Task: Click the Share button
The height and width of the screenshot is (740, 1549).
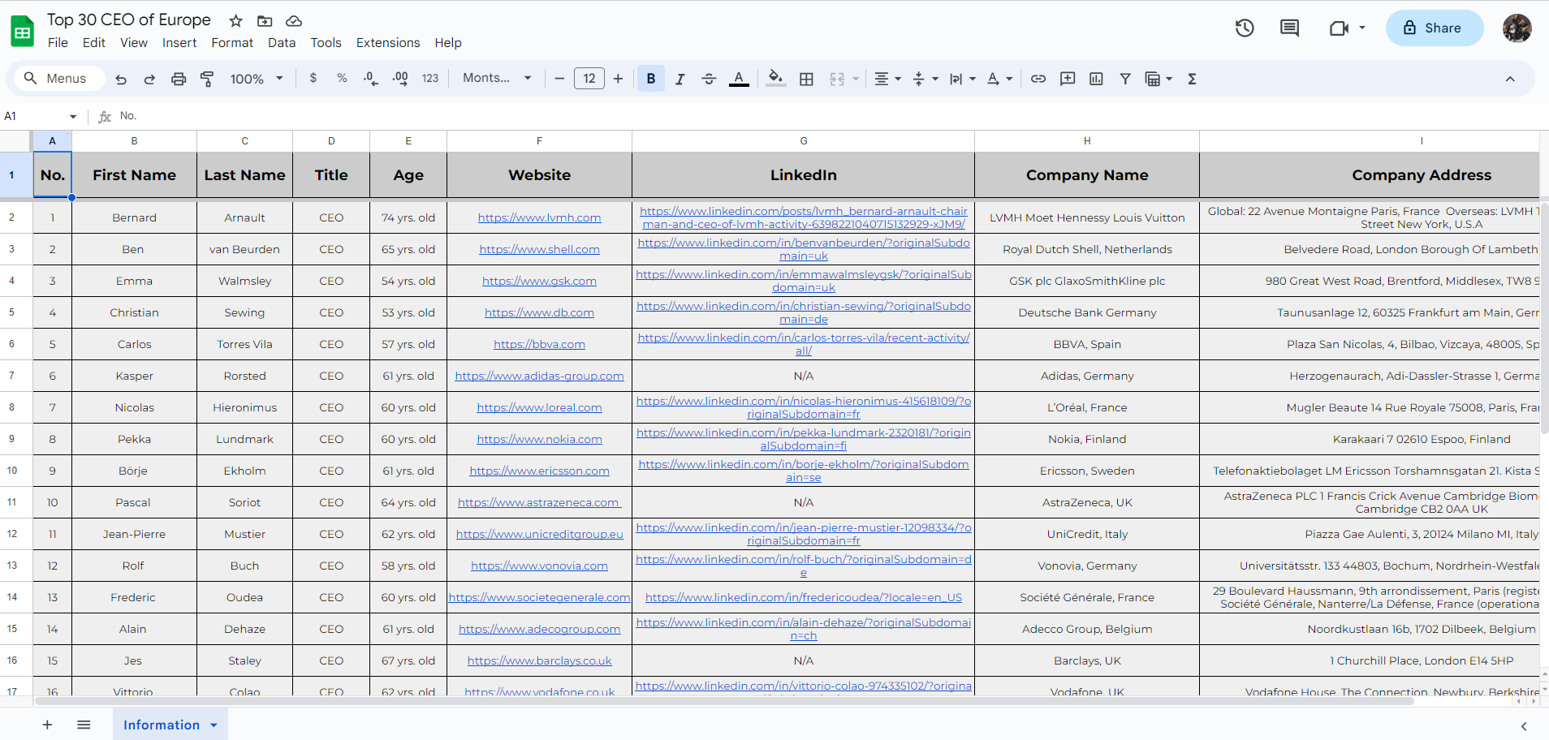Action: pos(1434,28)
